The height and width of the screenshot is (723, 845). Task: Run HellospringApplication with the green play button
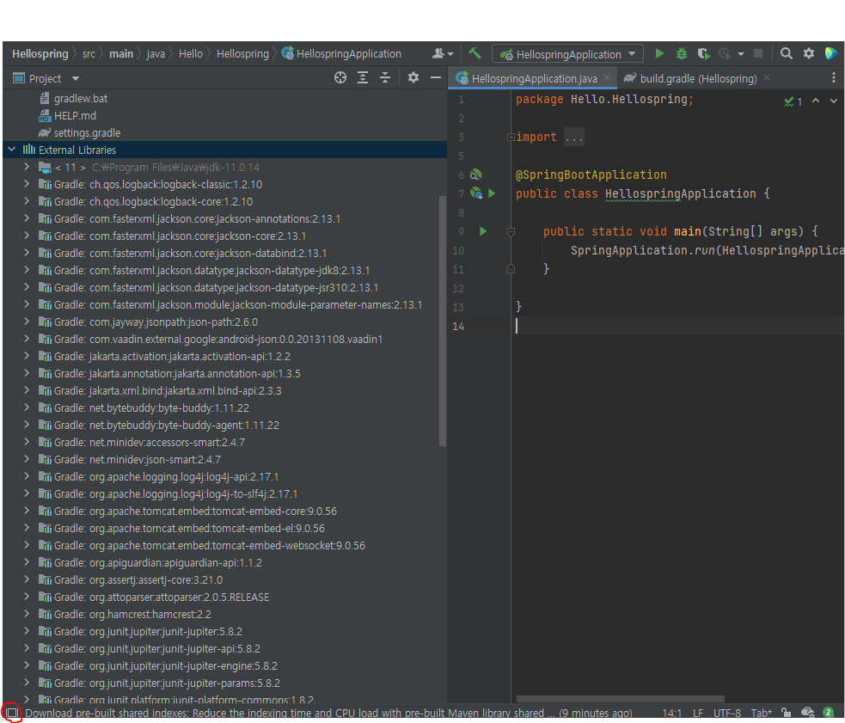click(659, 53)
